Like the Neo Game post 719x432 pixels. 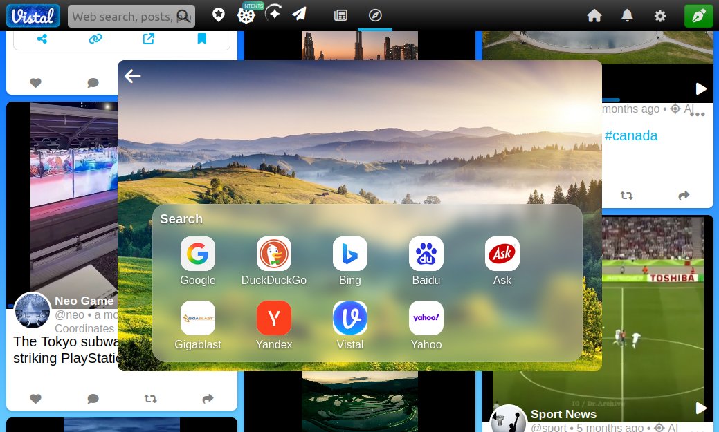(x=36, y=399)
